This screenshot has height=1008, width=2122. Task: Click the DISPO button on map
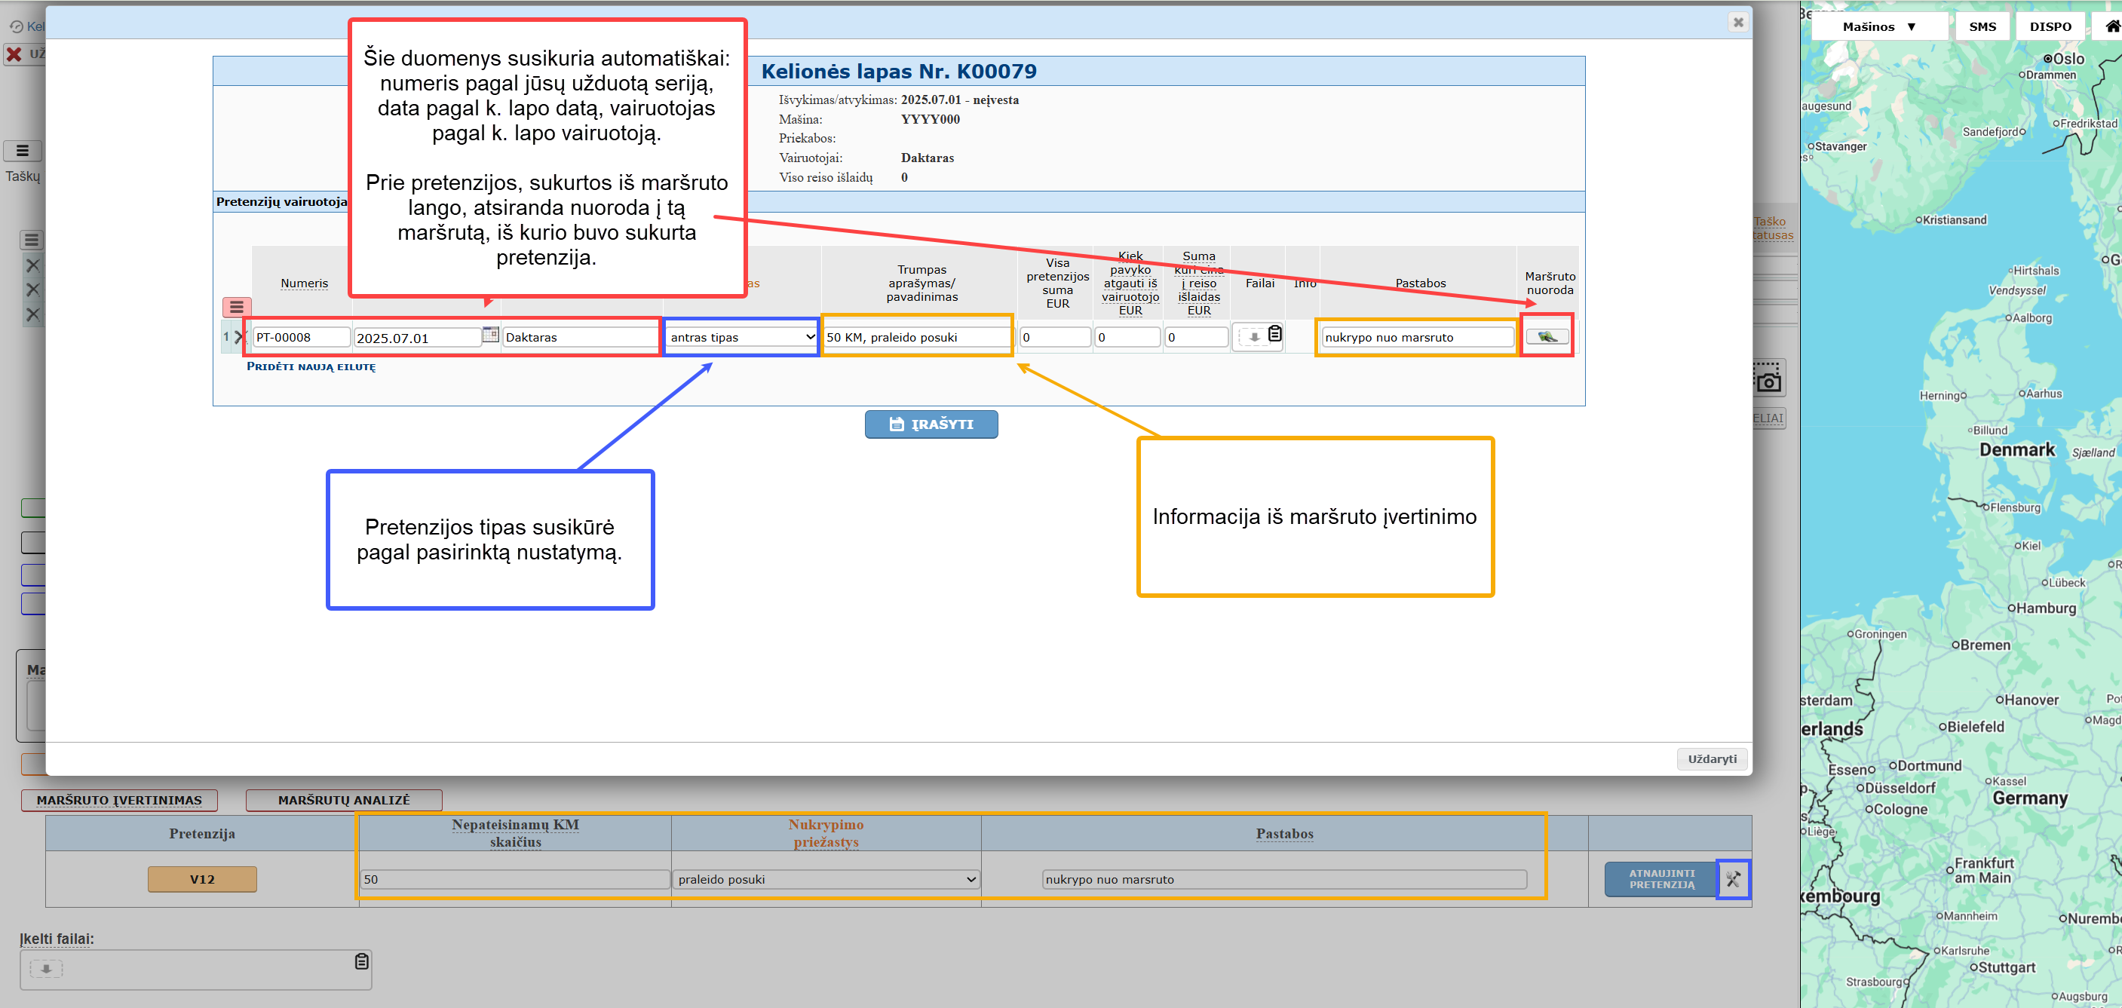tap(2050, 26)
